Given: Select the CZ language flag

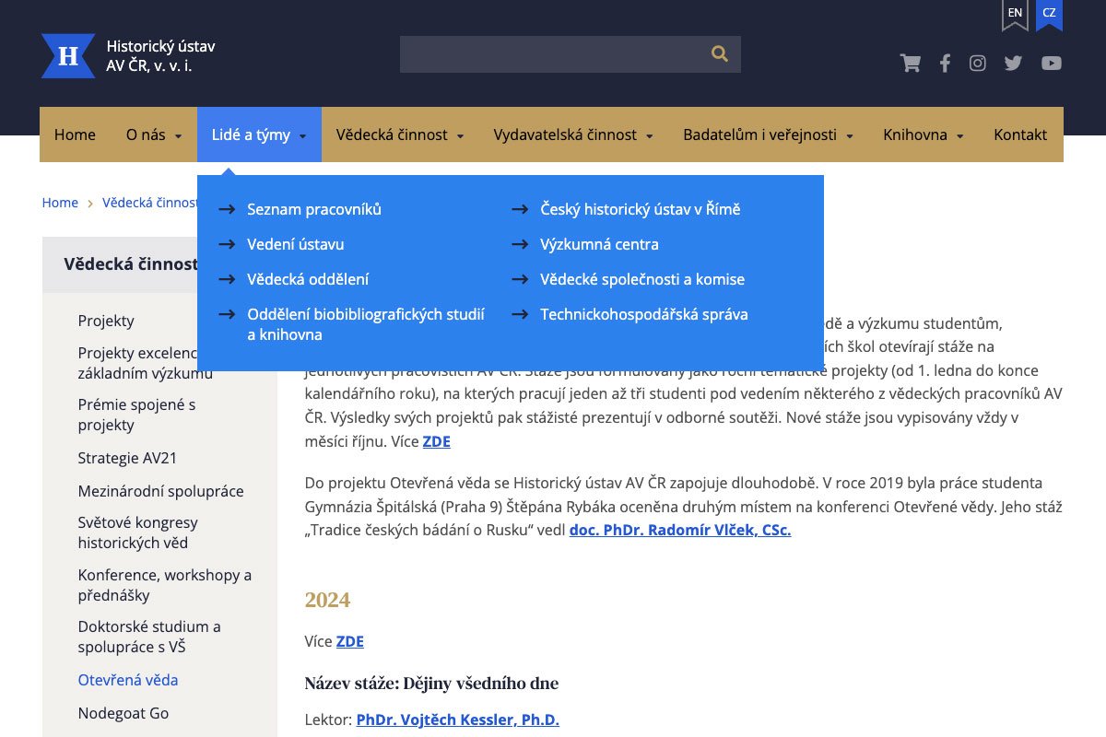Looking at the screenshot, I should click(1049, 15).
